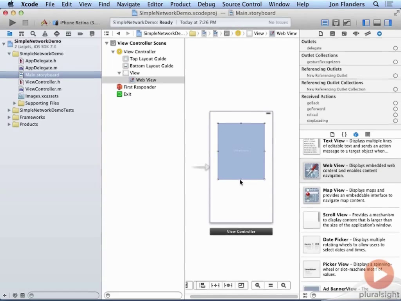Open the Resizing Behavior popup
Viewport: 401px width, 301px height.
(241, 285)
